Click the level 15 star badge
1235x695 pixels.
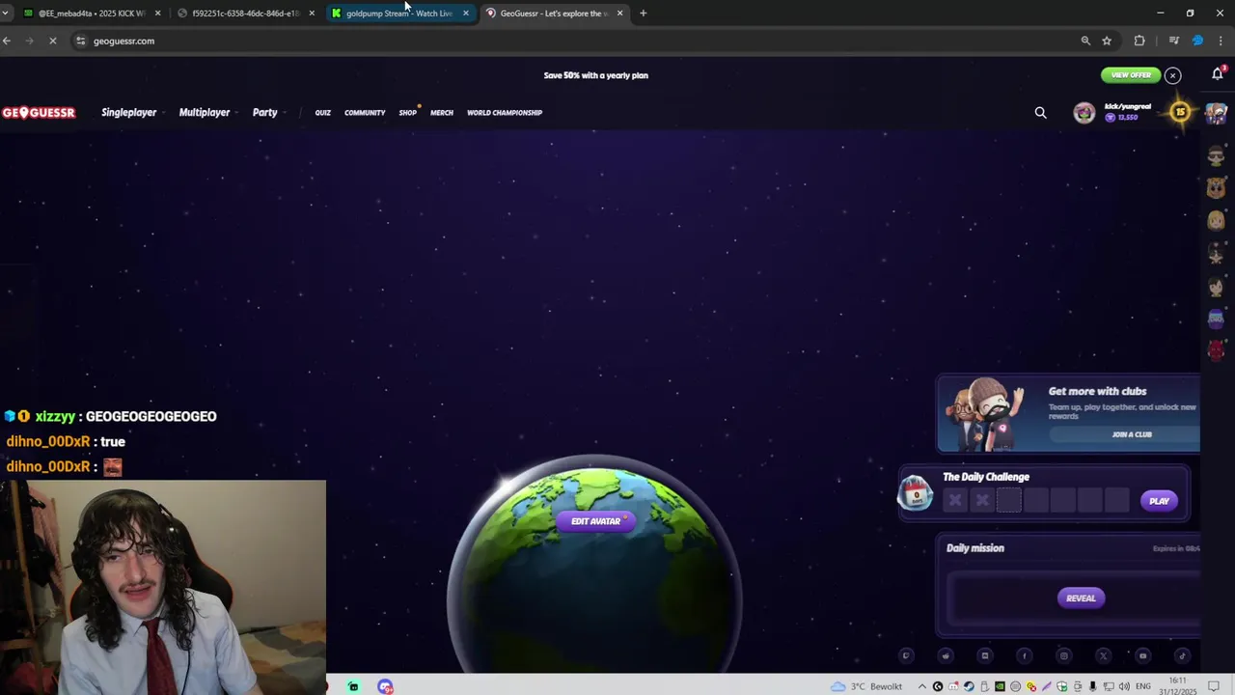(1180, 112)
